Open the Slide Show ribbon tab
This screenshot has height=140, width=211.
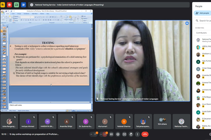[35, 14]
